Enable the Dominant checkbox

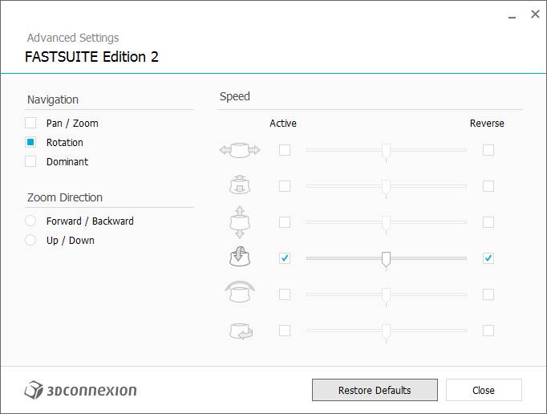pyautogui.click(x=30, y=161)
